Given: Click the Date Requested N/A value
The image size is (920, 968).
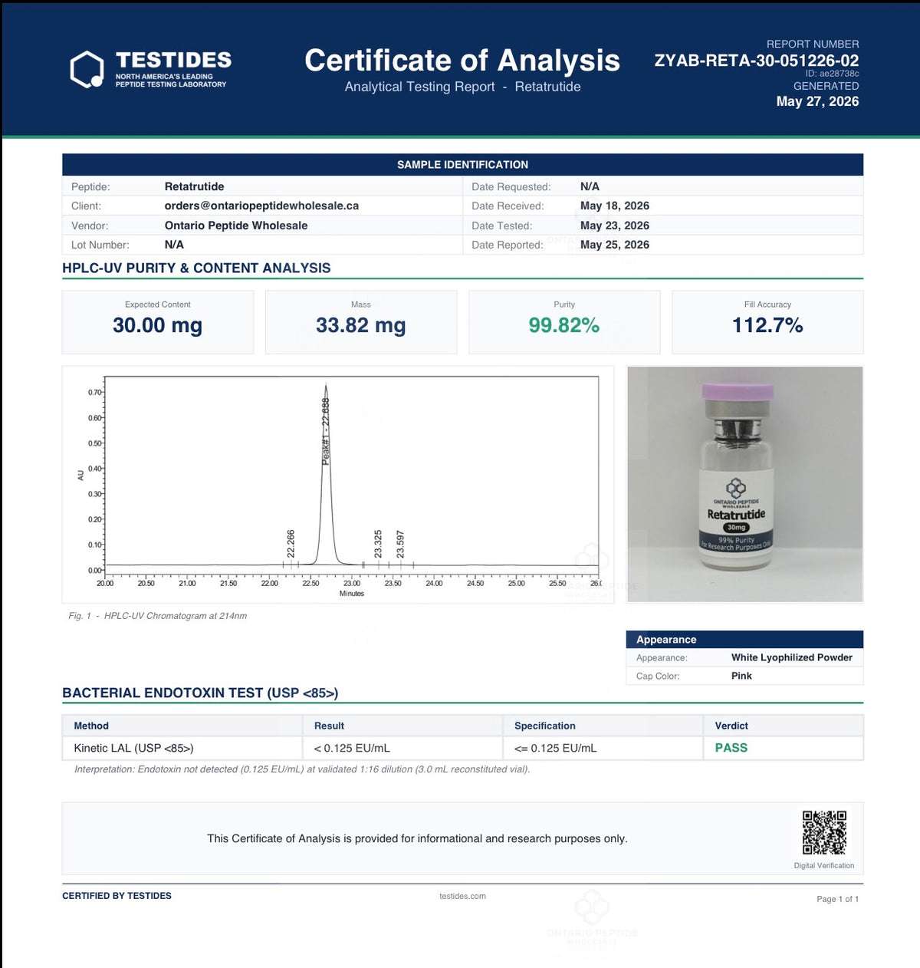Looking at the screenshot, I should (590, 186).
